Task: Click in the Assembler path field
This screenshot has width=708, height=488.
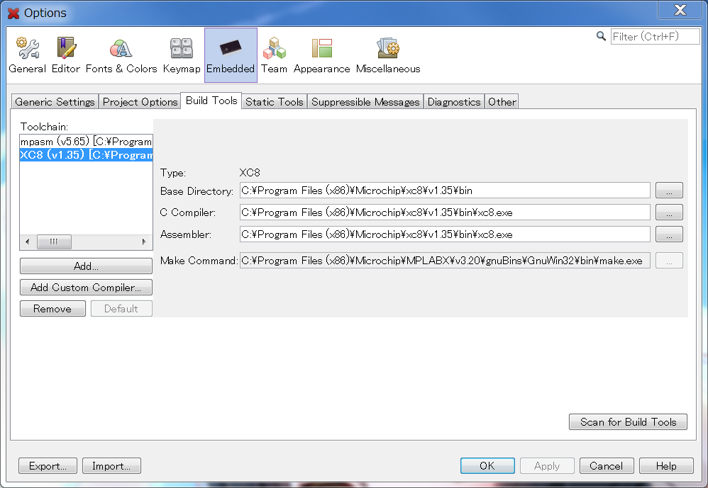Action: coord(445,234)
